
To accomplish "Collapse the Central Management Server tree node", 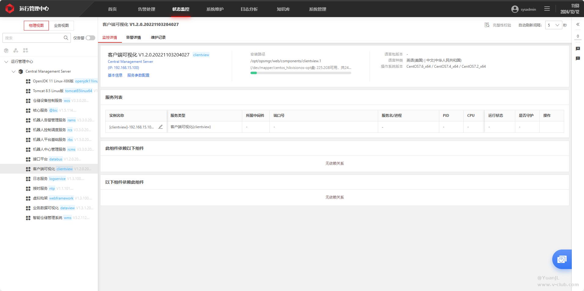I will pyautogui.click(x=13, y=71).
